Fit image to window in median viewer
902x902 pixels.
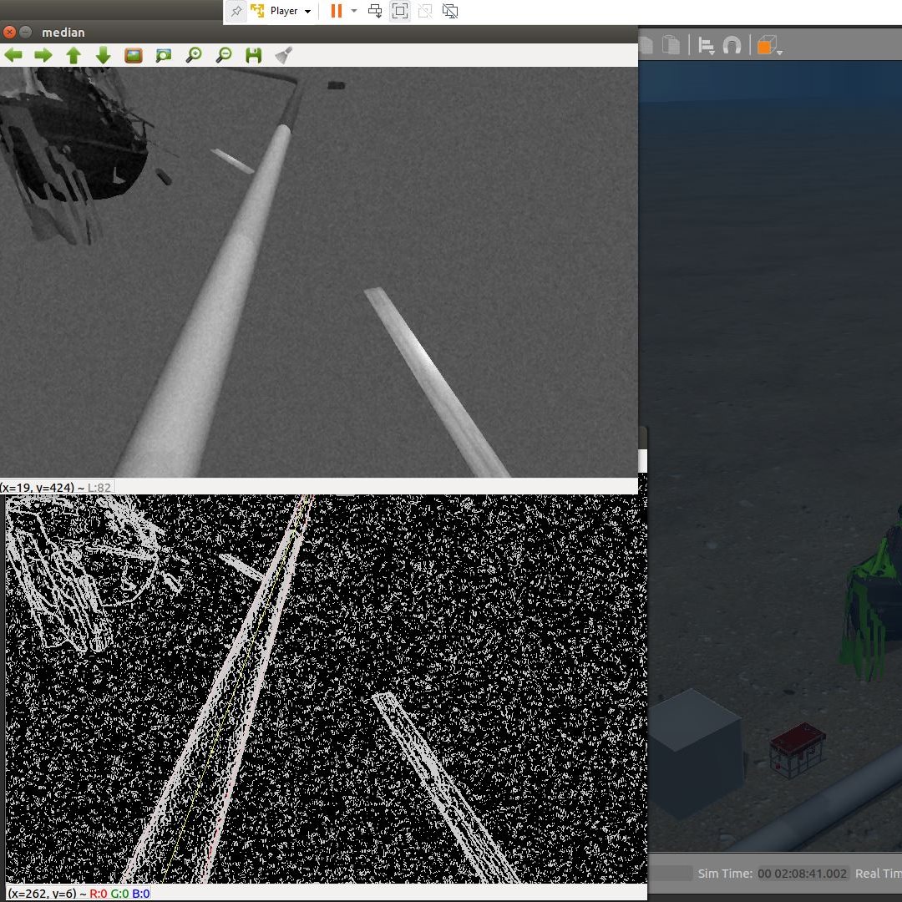coord(164,55)
